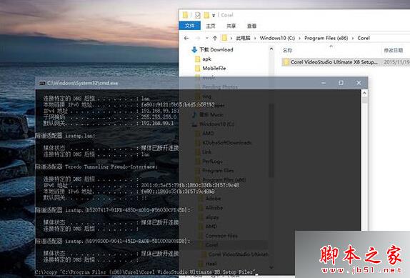Click the Corel VideoStudio Setup folder icon
The image size is (410, 278).
click(x=286, y=62)
